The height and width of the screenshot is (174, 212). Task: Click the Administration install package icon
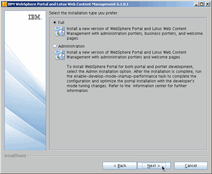pos(60,55)
